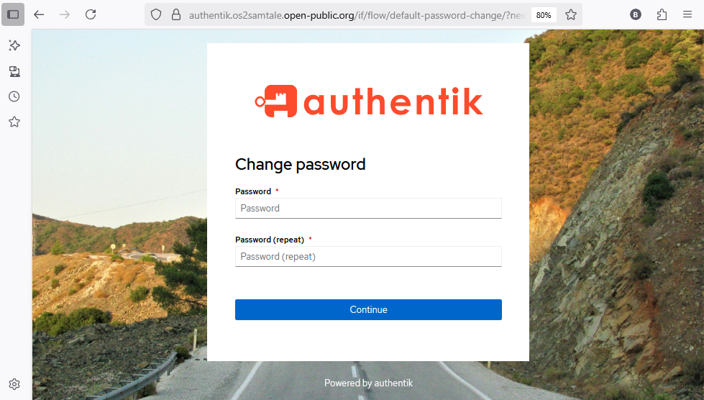Click the blue Continue button
704x400 pixels.
tap(368, 310)
